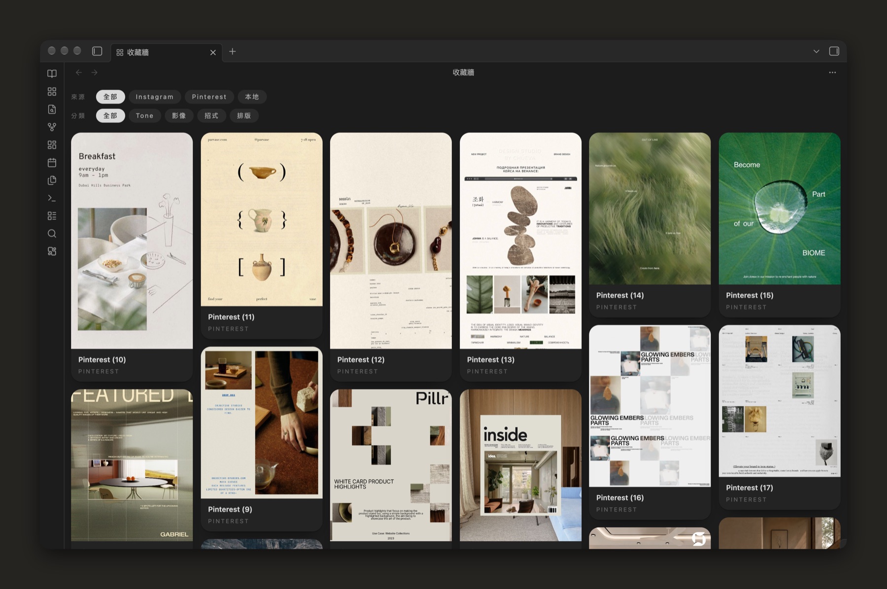This screenshot has width=887, height=589.
Task: Open the Pinterest (17) layout card image
Action: click(x=780, y=401)
